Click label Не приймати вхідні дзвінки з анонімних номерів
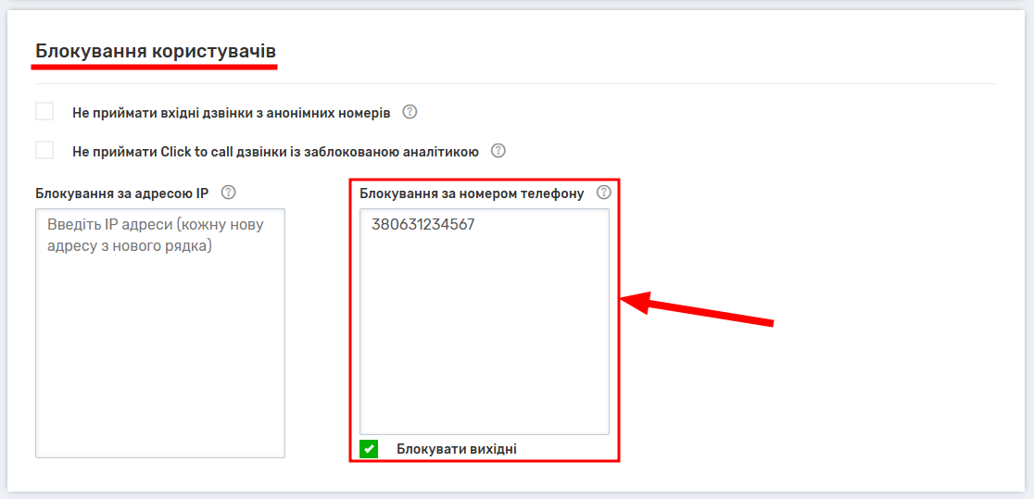The height and width of the screenshot is (499, 1034). click(231, 113)
